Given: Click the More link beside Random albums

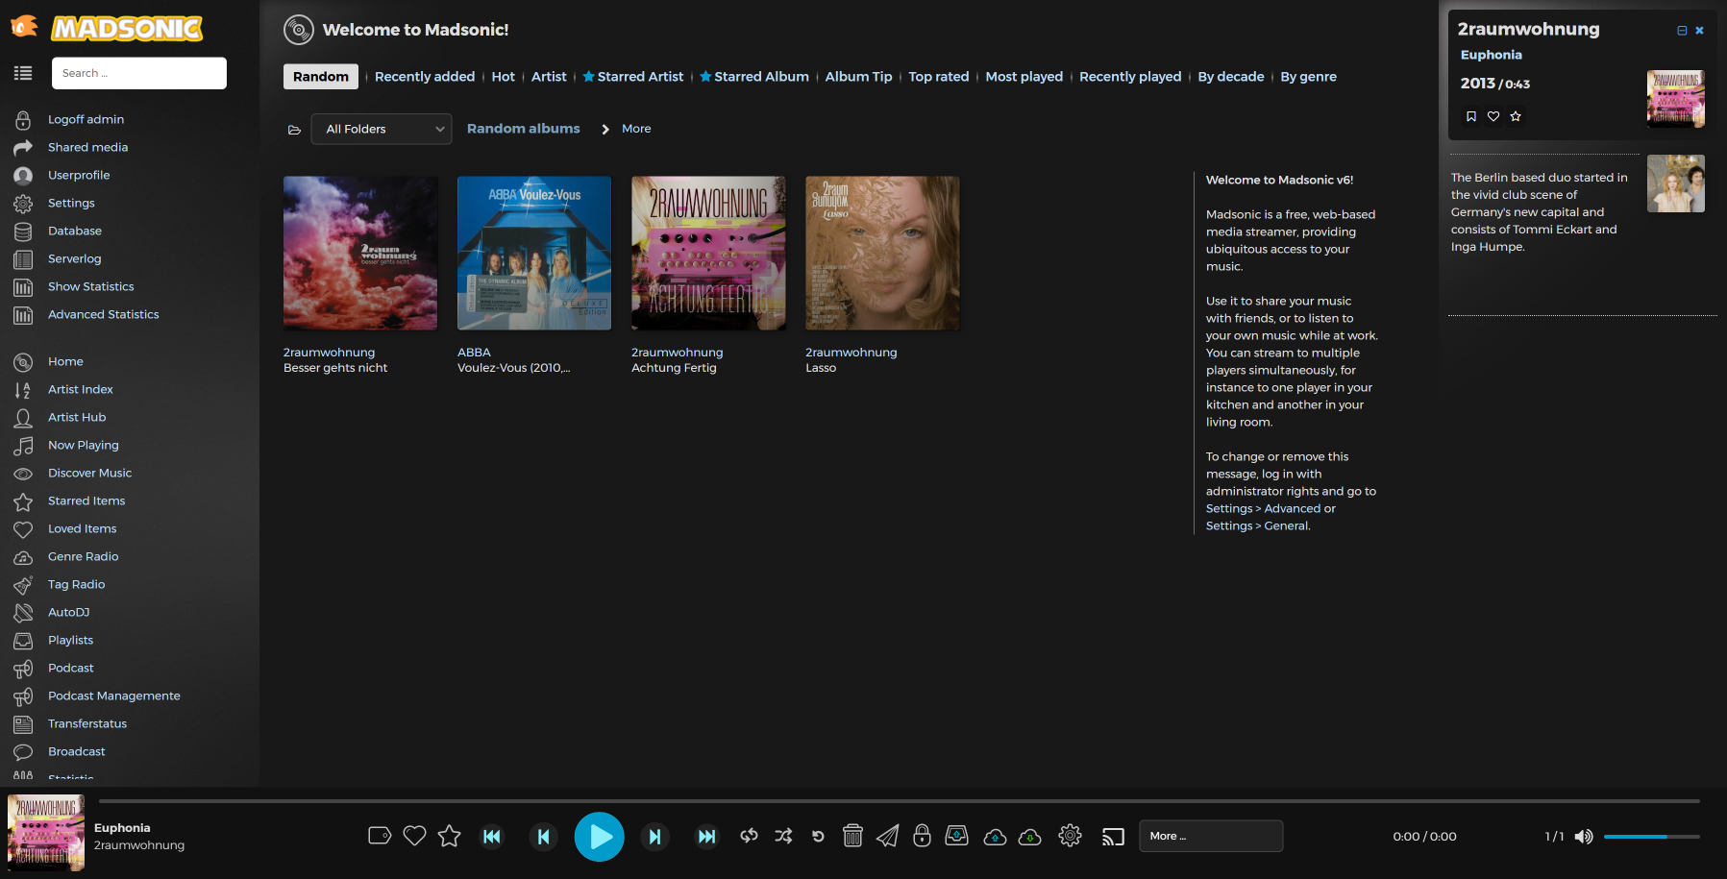Looking at the screenshot, I should pos(635,129).
